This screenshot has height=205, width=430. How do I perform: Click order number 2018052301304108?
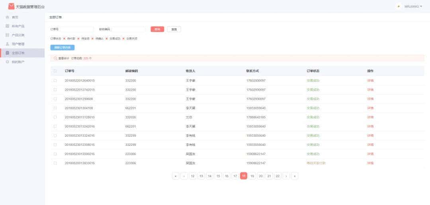tap(79, 108)
